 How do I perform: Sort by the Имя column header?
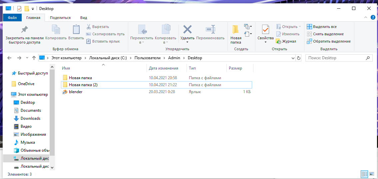103,69
